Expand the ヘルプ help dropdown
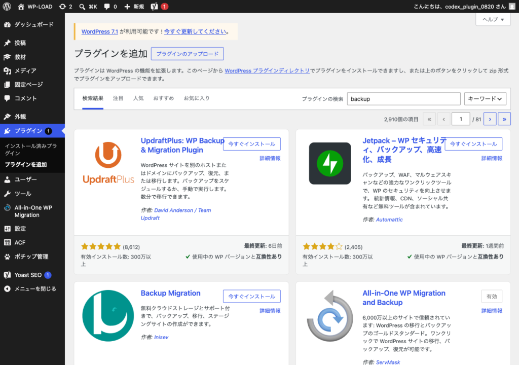The height and width of the screenshot is (365, 519). (x=493, y=20)
